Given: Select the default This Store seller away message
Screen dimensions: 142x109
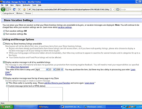Looking at the screenshot, I should pyautogui.click(x=7, y=83).
